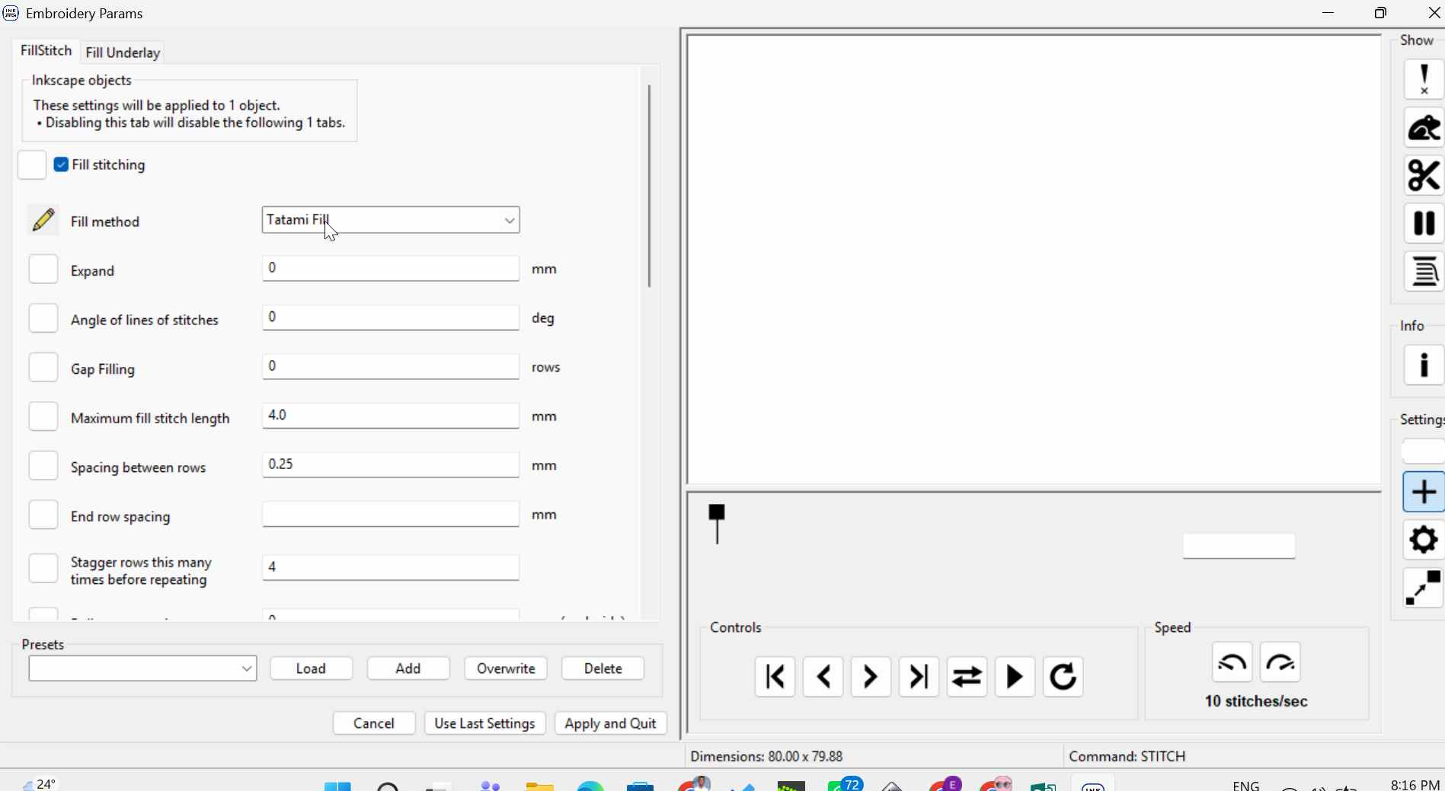Image resolution: width=1445 pixels, height=791 pixels.
Task: Click Apply and Quit button
Action: [x=611, y=723]
